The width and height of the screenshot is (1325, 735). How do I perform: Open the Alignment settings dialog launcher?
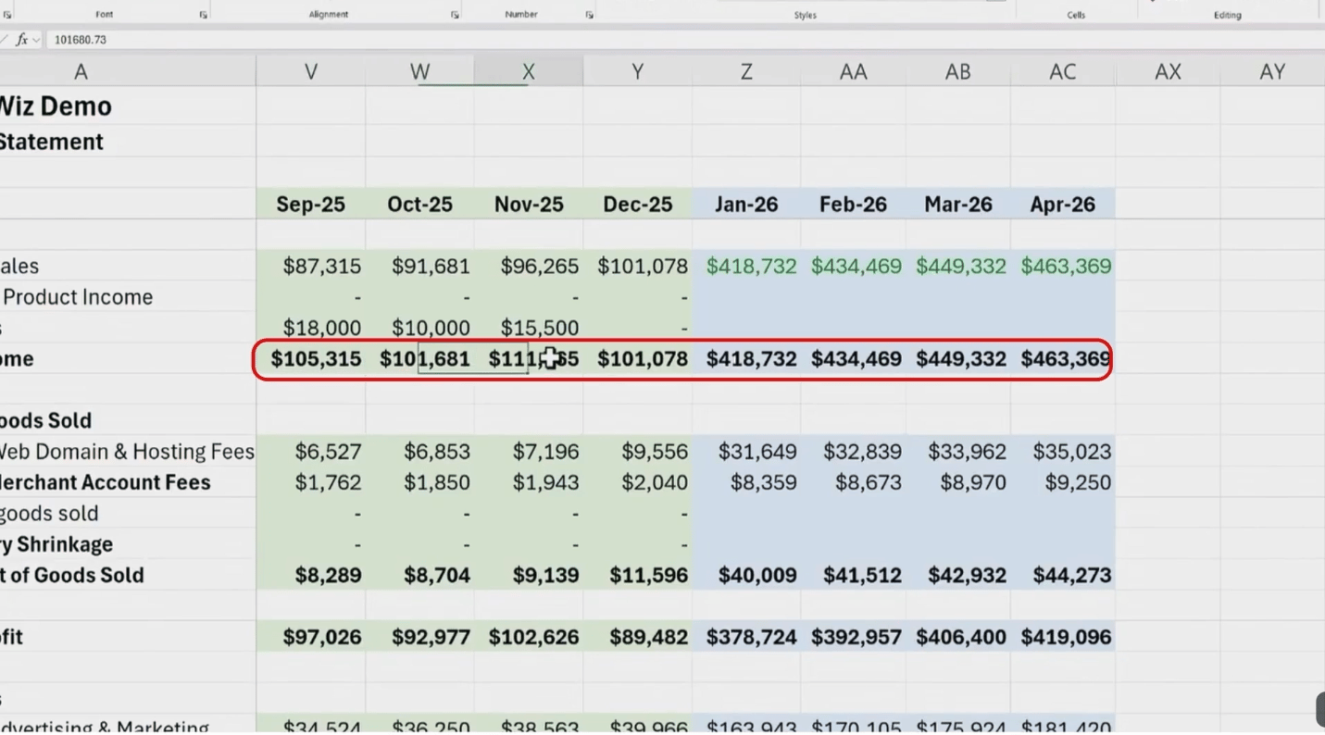click(x=455, y=15)
